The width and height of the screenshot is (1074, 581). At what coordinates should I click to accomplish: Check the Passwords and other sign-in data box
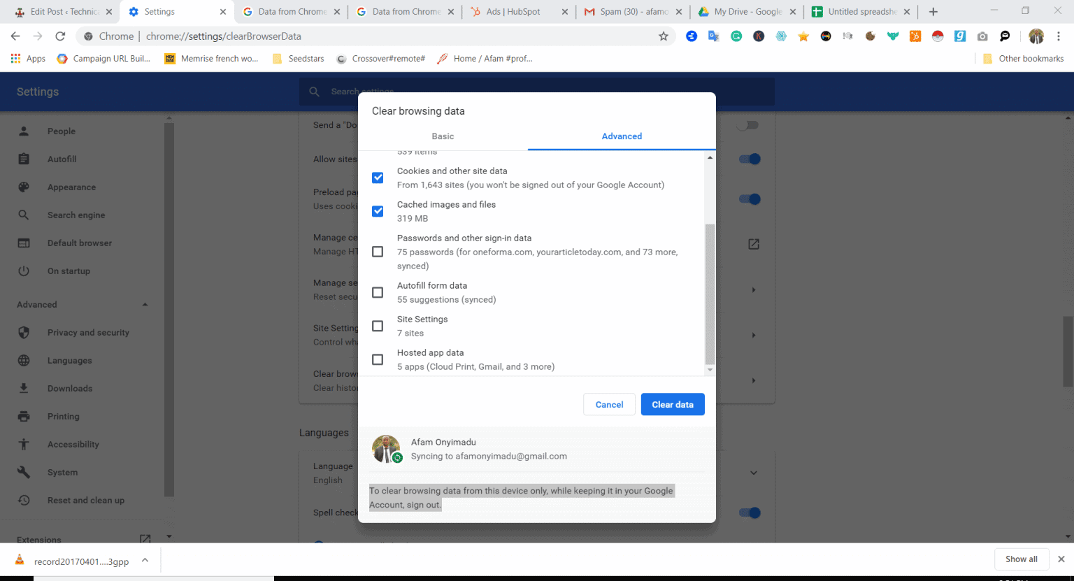click(378, 251)
